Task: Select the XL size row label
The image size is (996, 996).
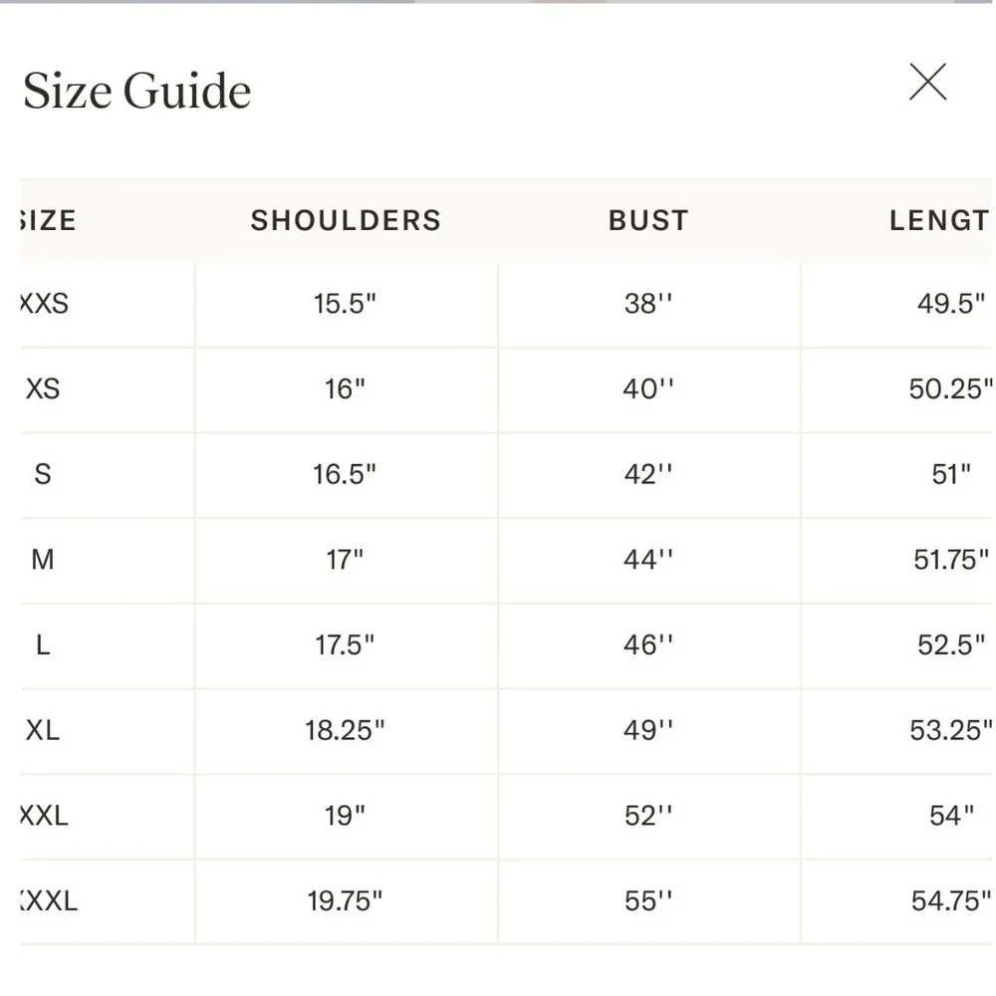Action: coord(43,730)
